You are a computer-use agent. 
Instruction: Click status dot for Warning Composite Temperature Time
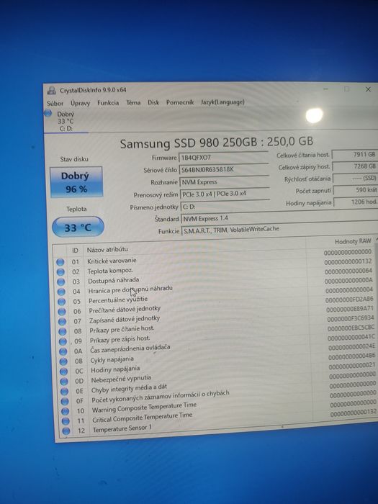(x=66, y=411)
